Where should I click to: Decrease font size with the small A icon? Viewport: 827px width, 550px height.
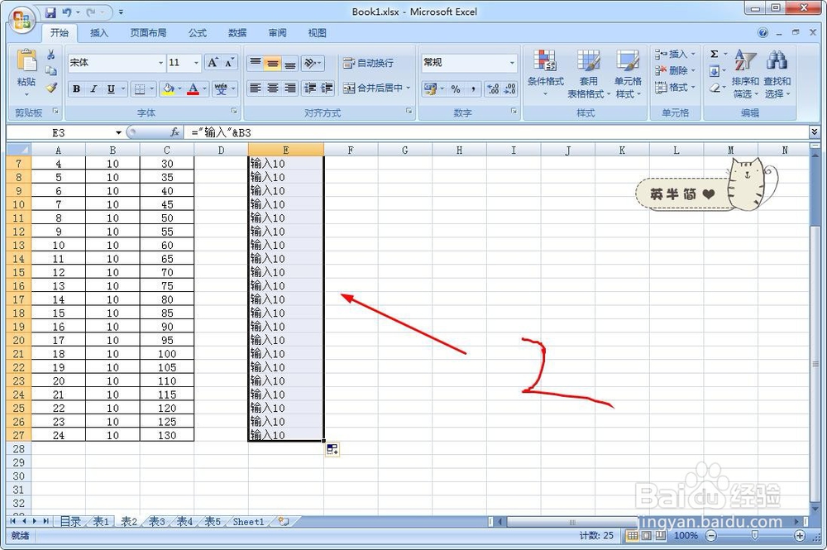tap(229, 63)
